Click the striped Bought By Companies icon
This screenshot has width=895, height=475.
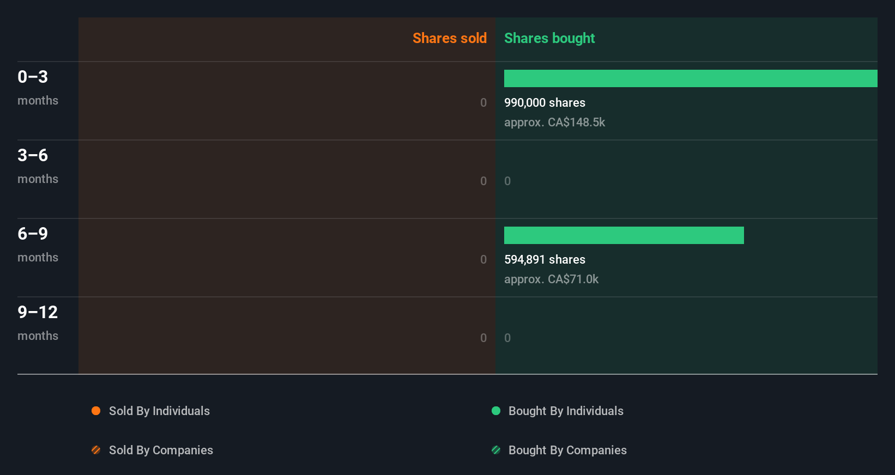click(496, 450)
